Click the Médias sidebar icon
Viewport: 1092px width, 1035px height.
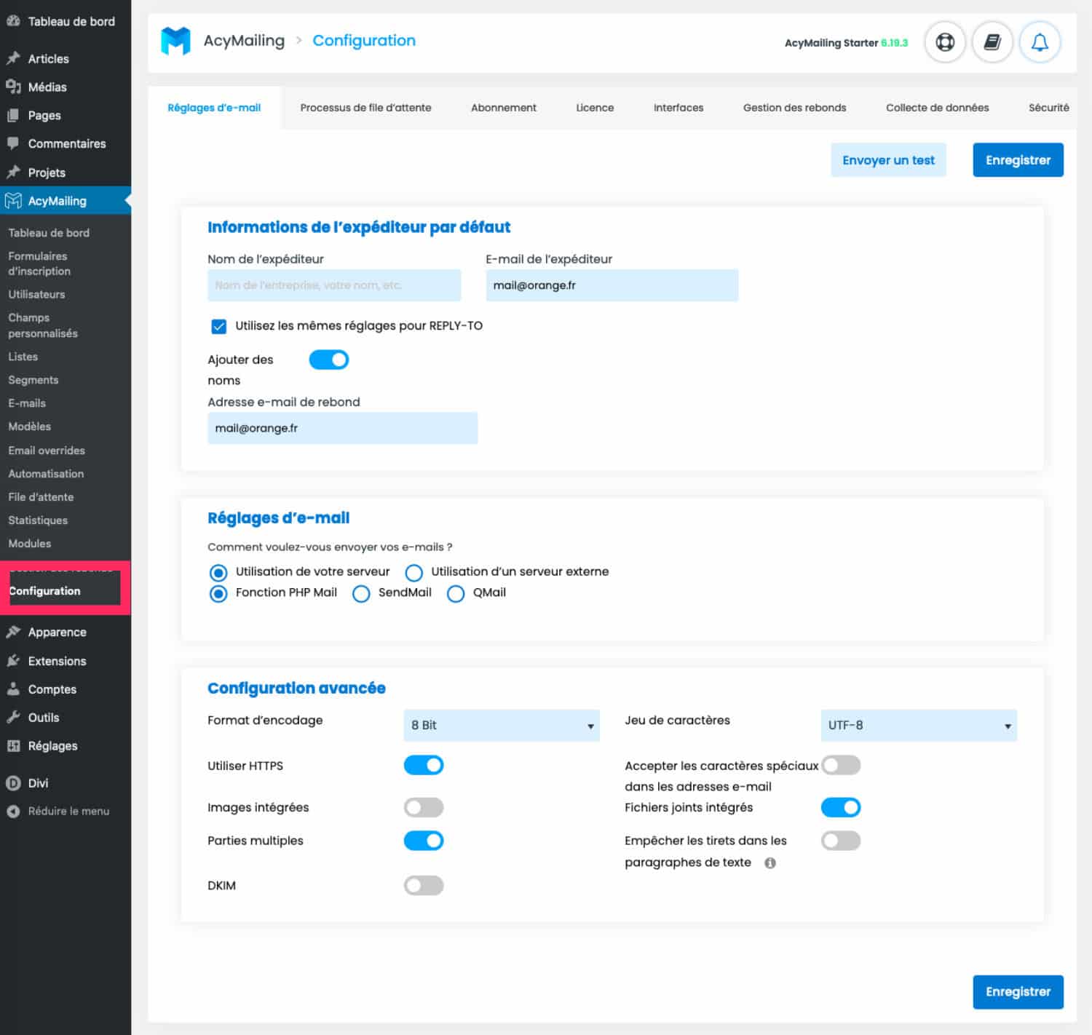13,87
